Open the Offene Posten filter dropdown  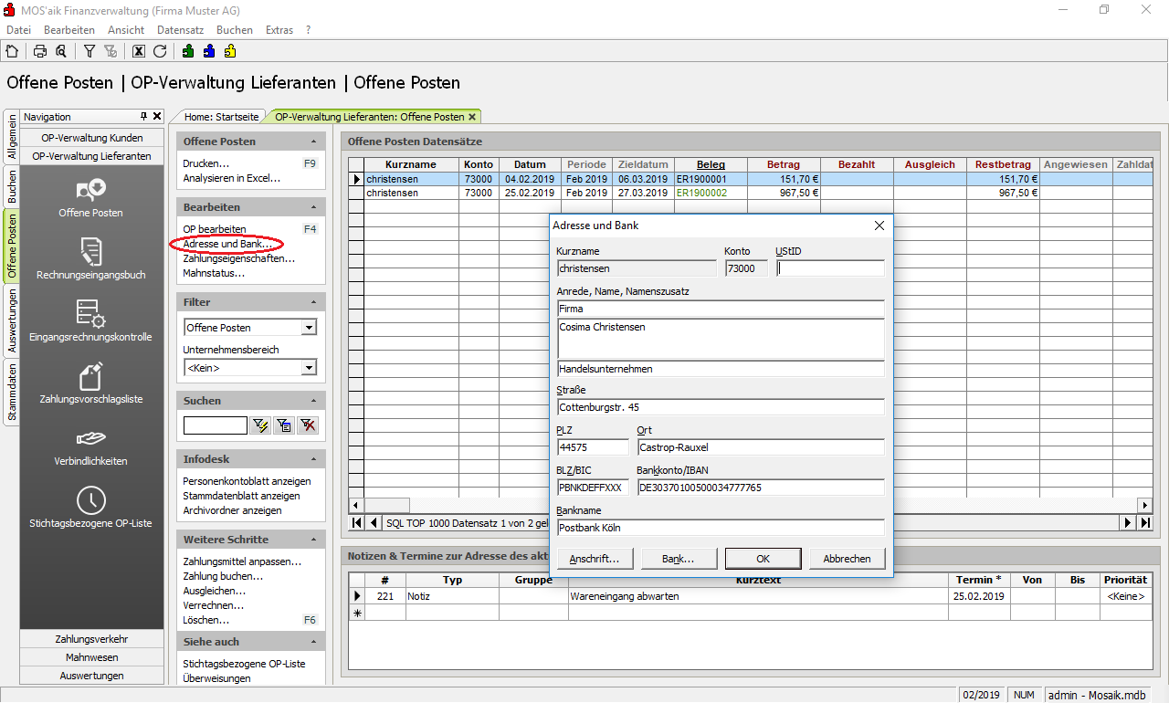pos(309,328)
